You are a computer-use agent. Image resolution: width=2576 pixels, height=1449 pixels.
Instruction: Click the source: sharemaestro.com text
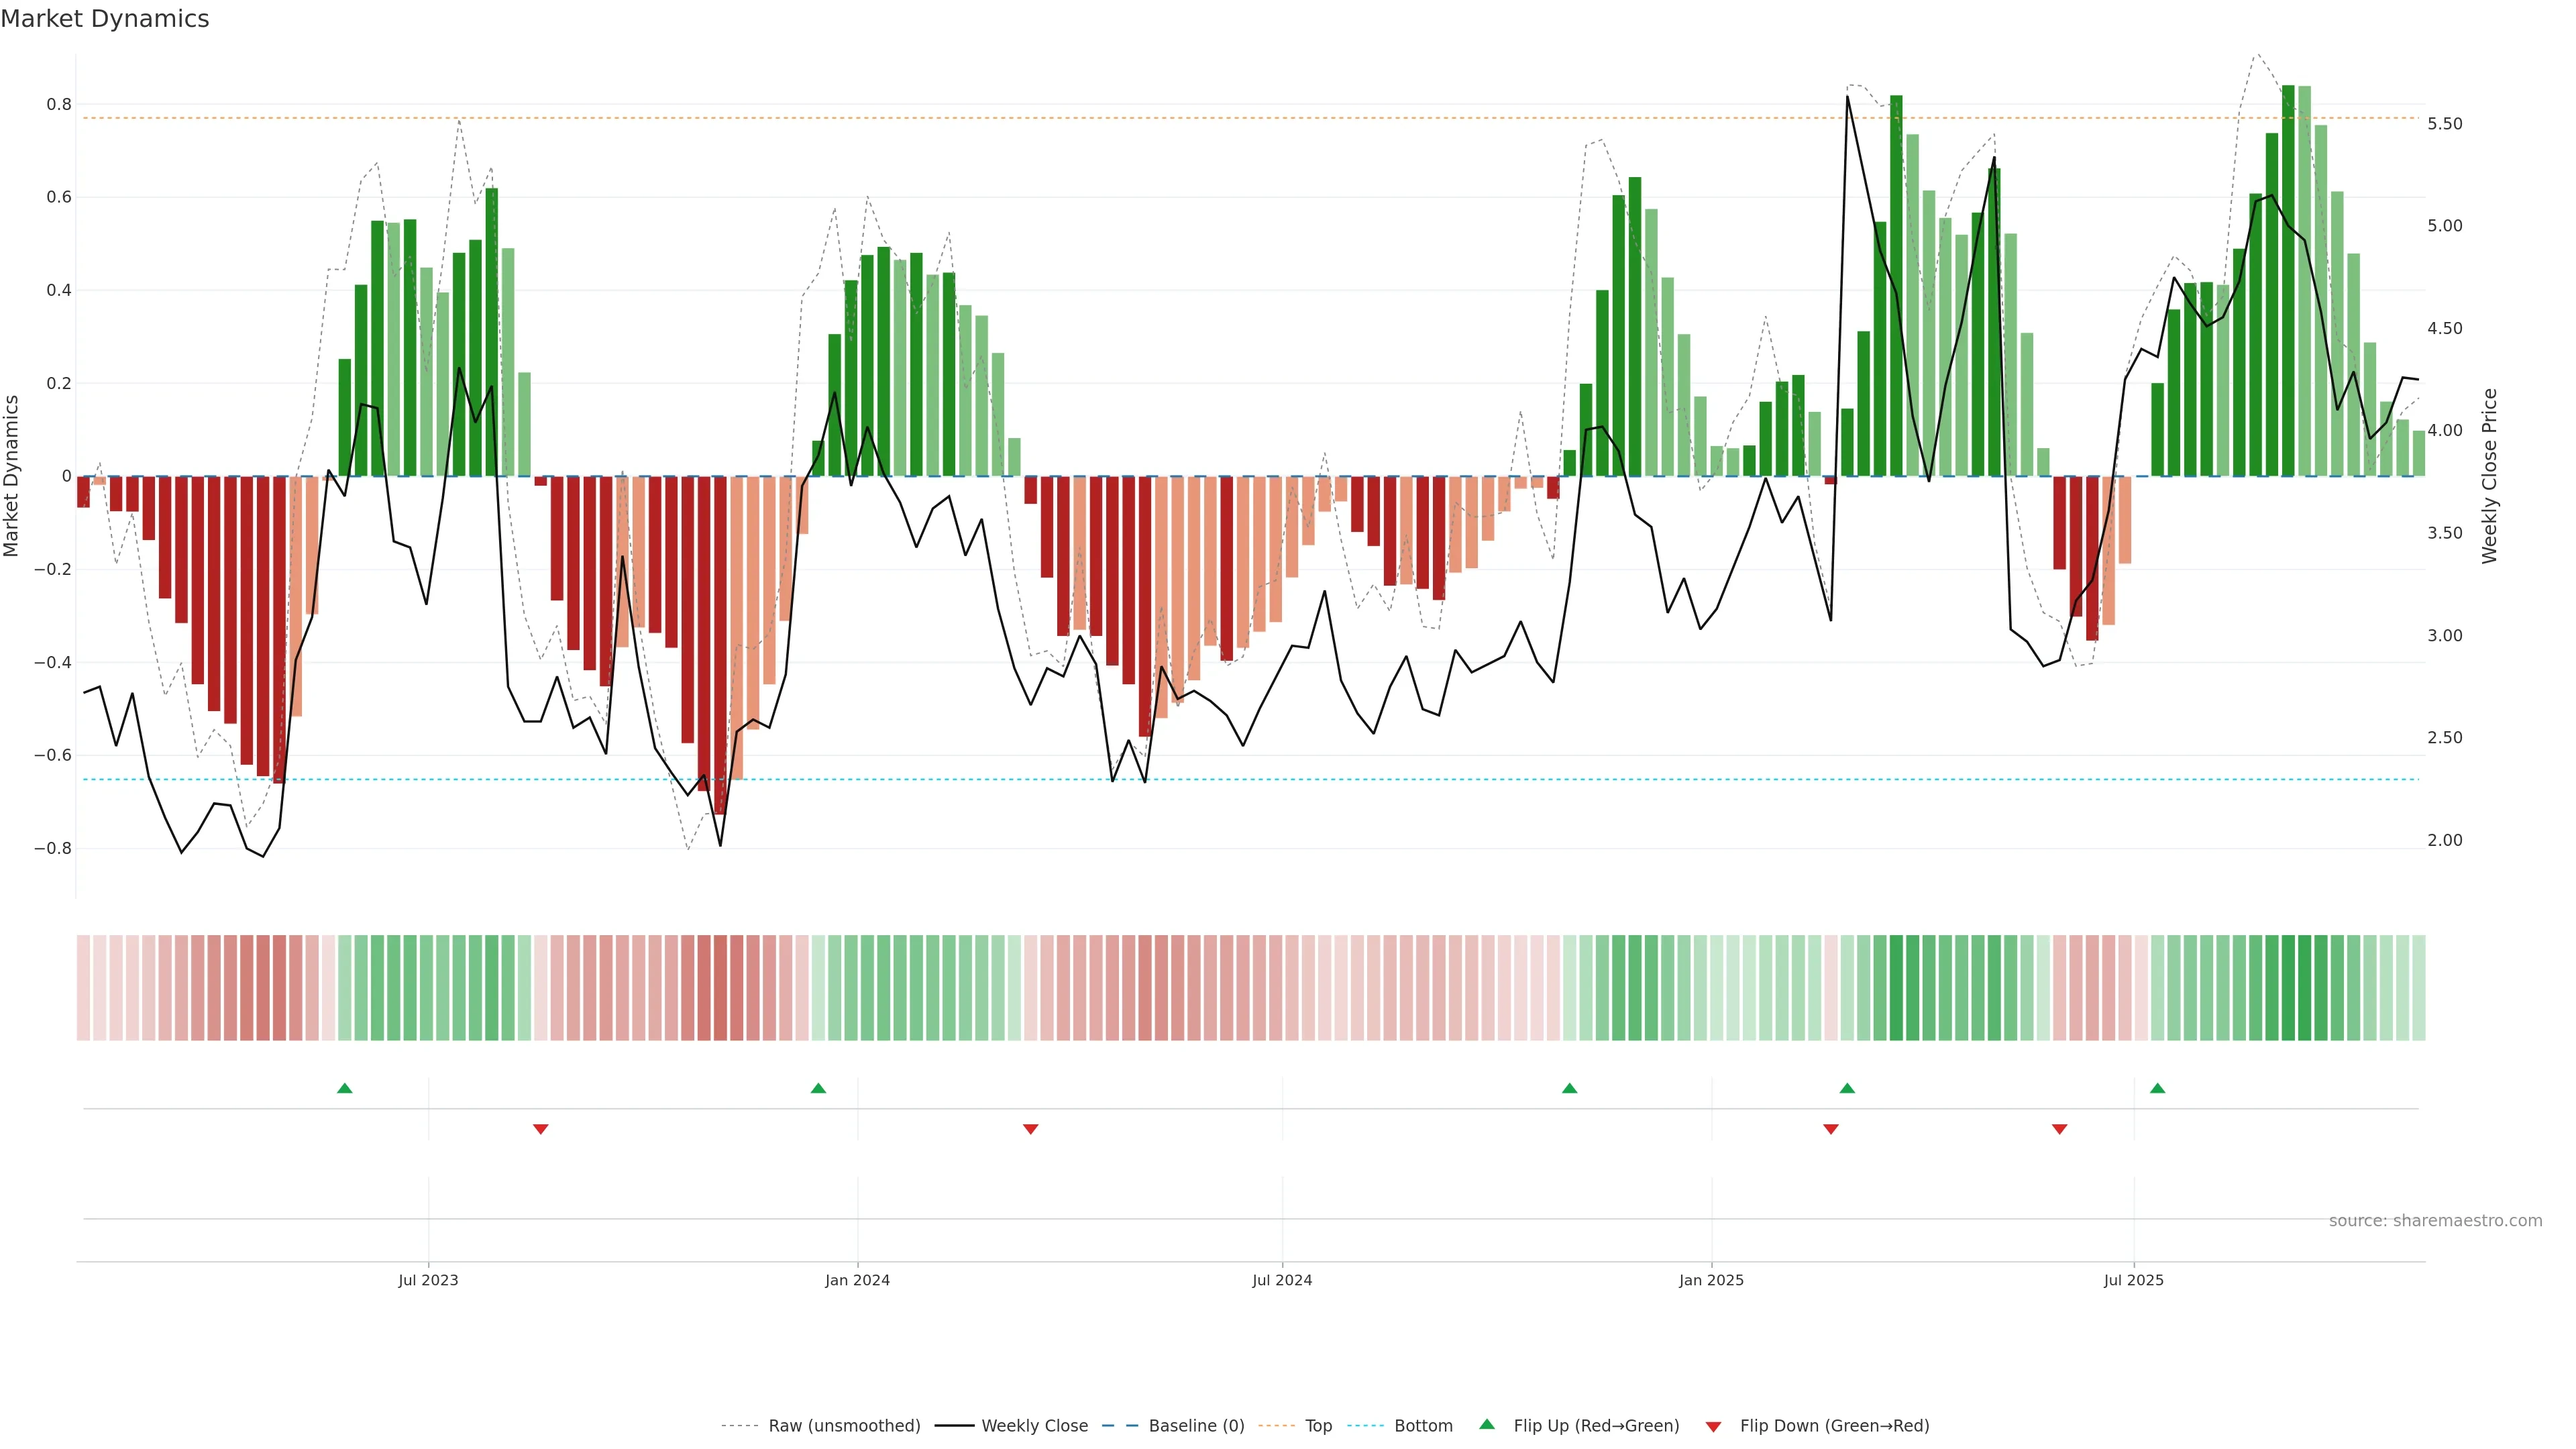point(2435,1221)
